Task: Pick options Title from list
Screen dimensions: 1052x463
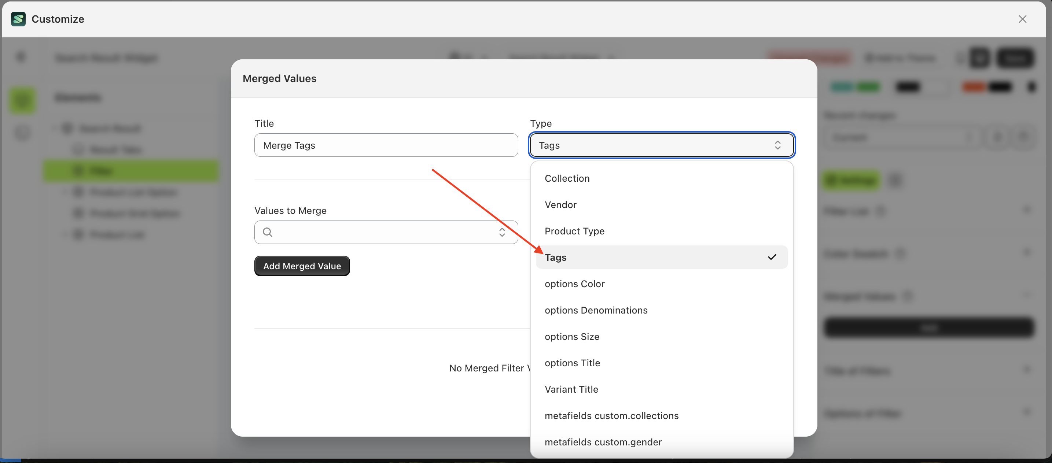Action: 572,363
